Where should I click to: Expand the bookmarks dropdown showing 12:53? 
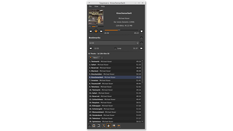point(138,43)
